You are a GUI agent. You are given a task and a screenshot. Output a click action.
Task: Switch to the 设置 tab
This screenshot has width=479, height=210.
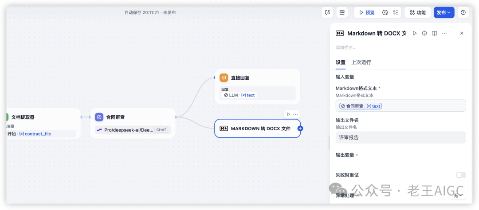(x=341, y=62)
